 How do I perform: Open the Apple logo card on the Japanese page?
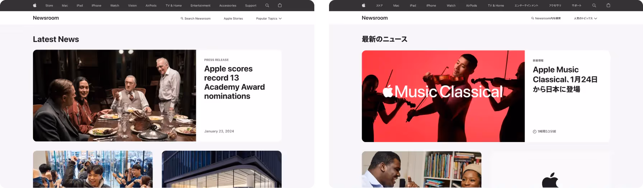[550, 170]
